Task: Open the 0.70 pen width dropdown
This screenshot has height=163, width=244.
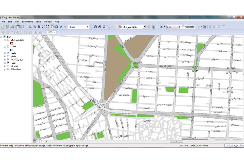Action: 179,27
